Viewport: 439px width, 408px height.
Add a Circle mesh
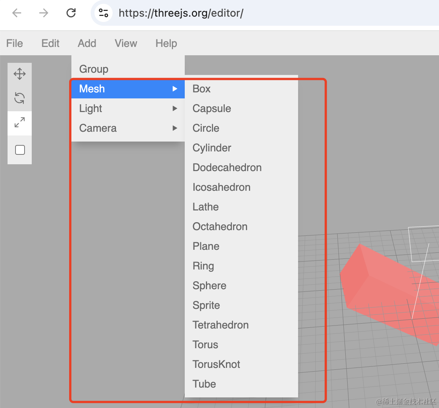click(x=241, y=128)
